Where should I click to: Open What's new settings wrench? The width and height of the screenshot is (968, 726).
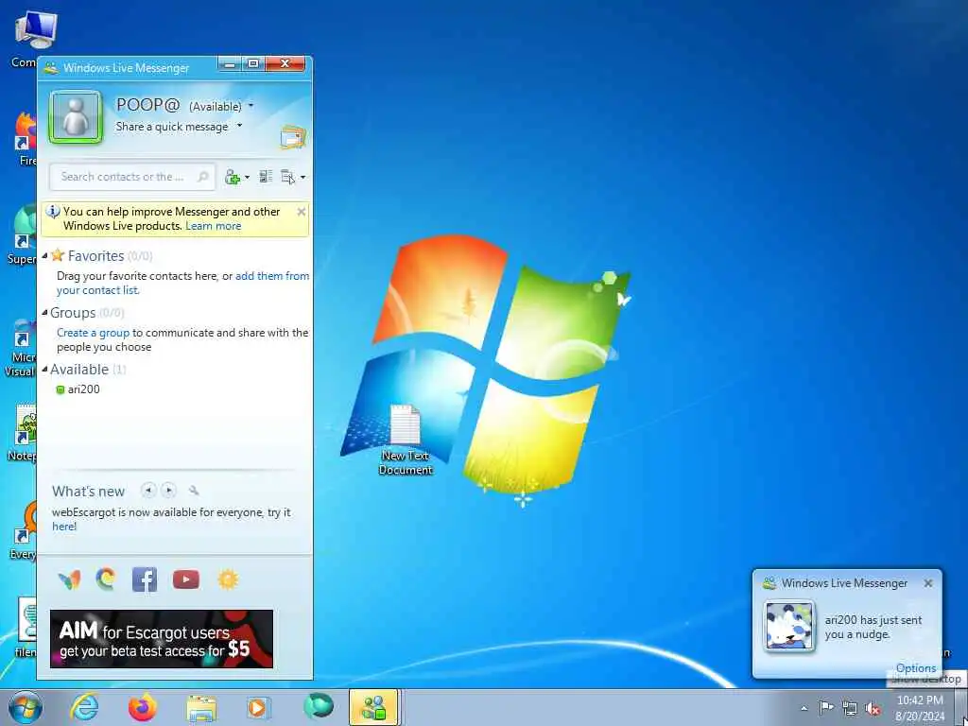[194, 491]
